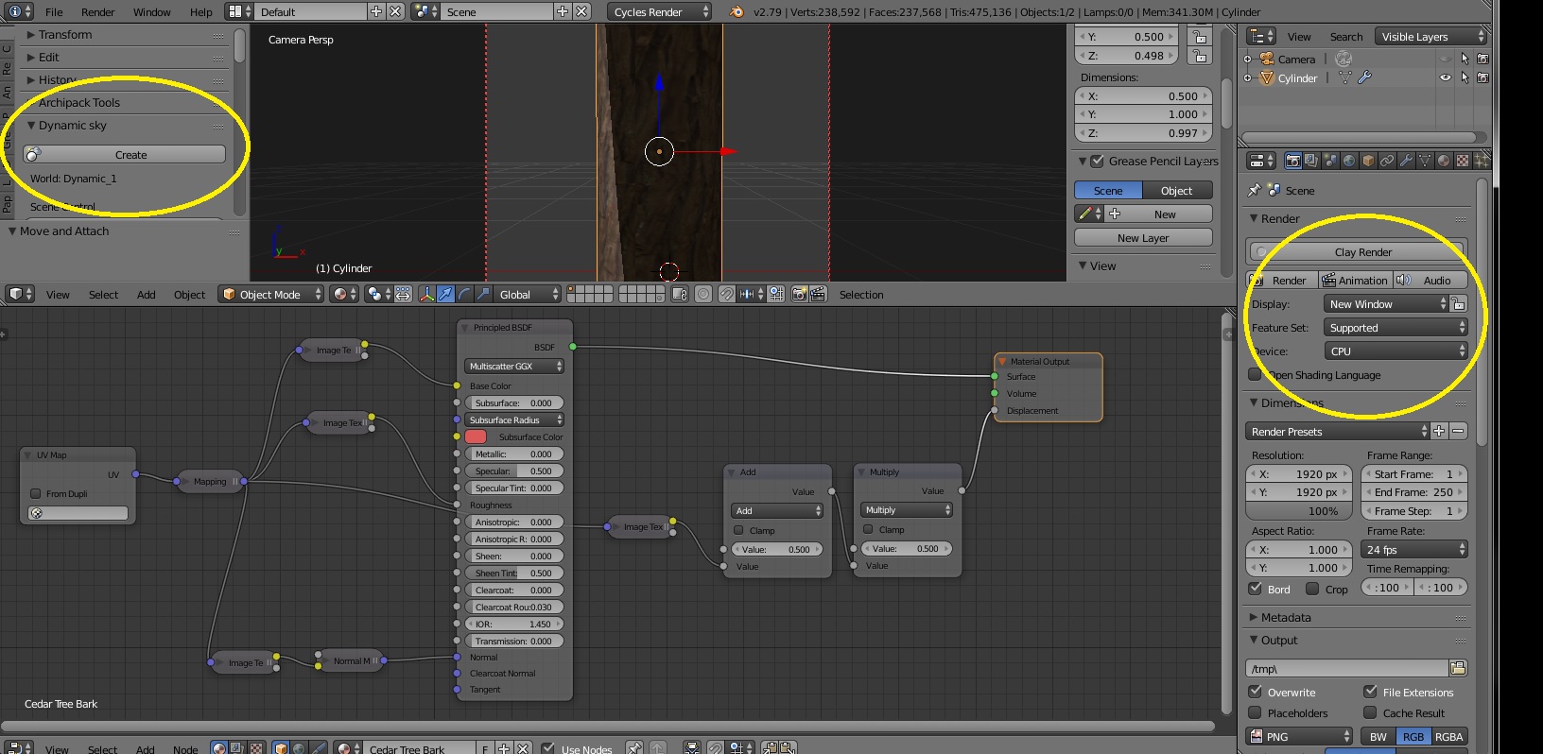Open the Render menu in top bar
Screen dimensions: 1543x754
pyautogui.click(x=97, y=12)
